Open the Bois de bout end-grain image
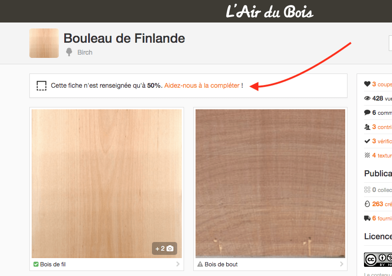Viewport: 392px width, 276px height. coord(270,183)
